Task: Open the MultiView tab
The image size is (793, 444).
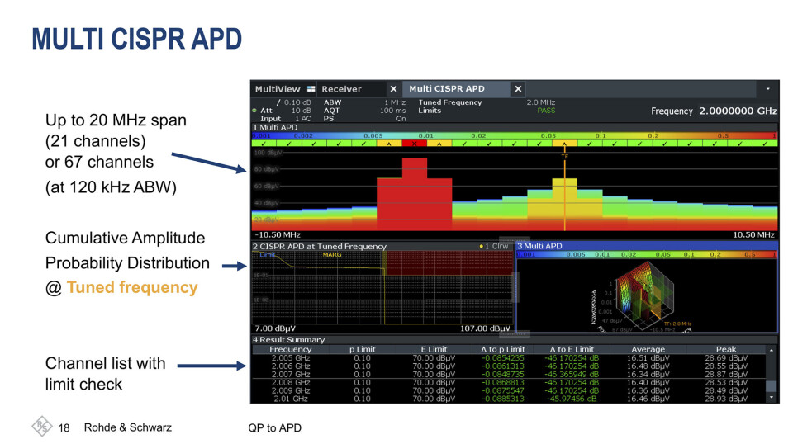Action: [x=278, y=89]
